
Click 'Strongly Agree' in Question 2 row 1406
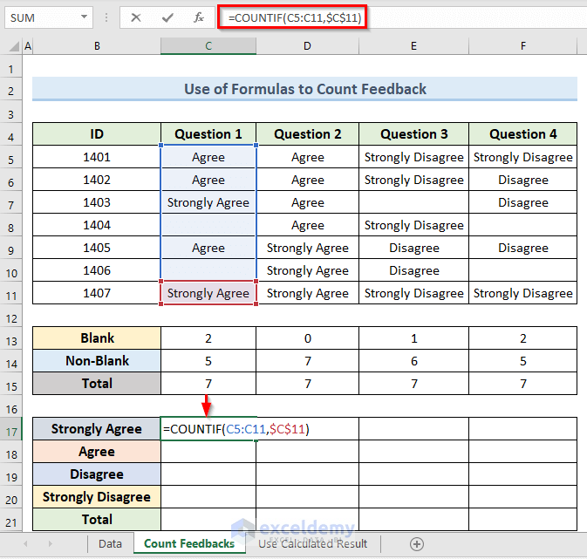point(307,270)
